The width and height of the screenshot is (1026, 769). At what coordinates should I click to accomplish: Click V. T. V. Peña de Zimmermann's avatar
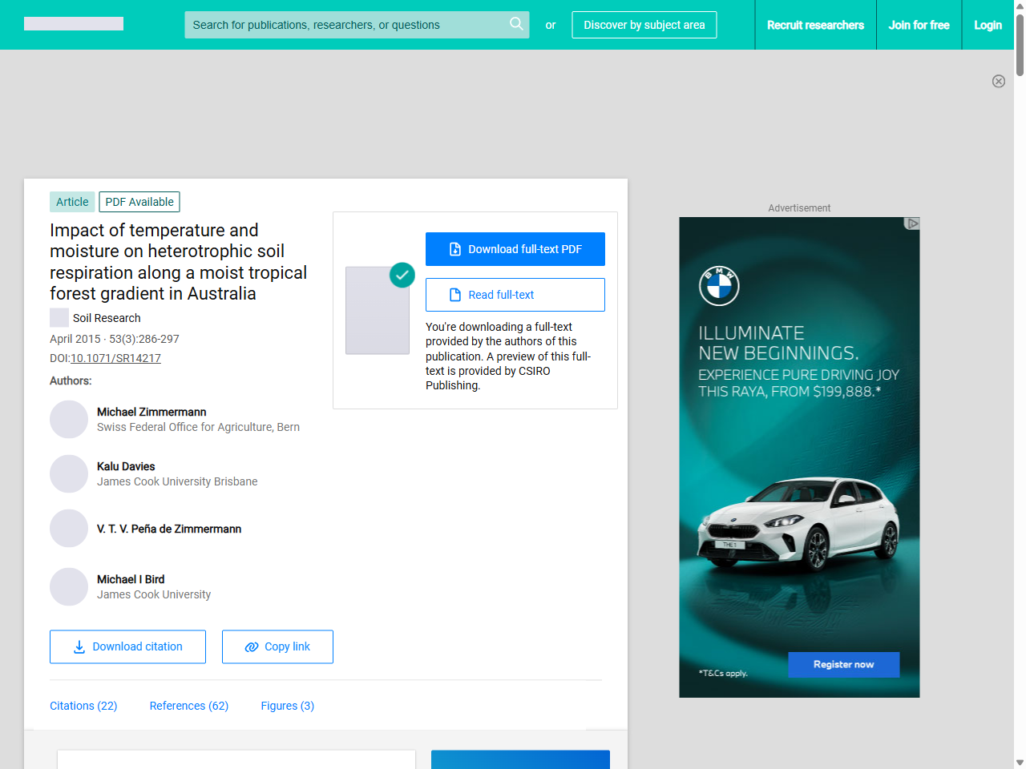click(x=69, y=529)
